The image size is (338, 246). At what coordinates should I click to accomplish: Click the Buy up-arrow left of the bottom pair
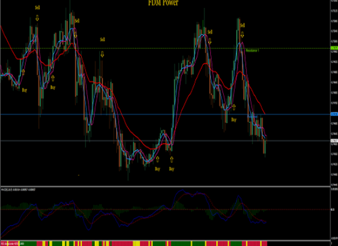pos(157,159)
